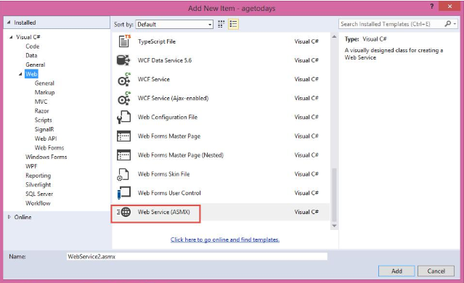The height and width of the screenshot is (283, 464).
Task: Pick the Web Configuration File wrench icon
Action: click(123, 117)
